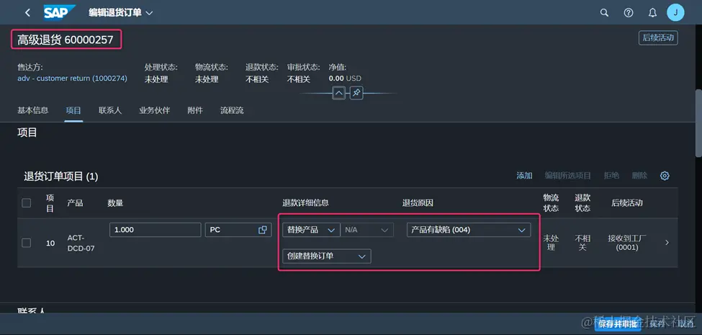Click the 删除 button
The image size is (702, 335).
tap(639, 176)
